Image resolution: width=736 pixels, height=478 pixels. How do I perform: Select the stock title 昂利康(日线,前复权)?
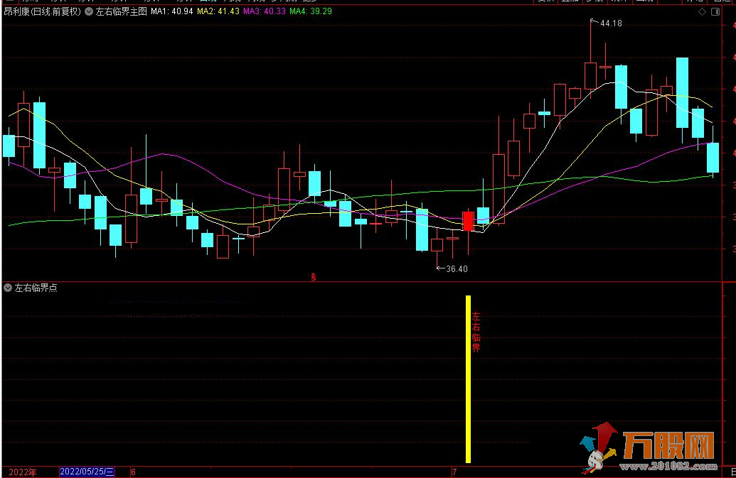click(42, 11)
